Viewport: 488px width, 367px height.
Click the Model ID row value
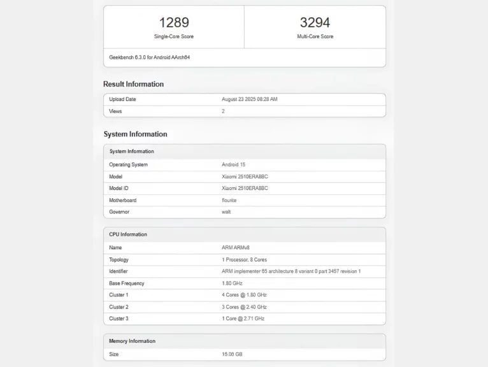(245, 188)
